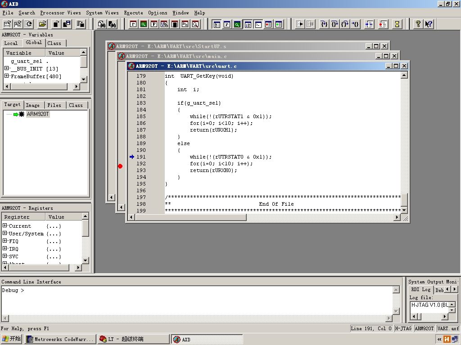Bring the StartUP.s source window forward
Viewport: 461px width, 345px height.
pyautogui.click(x=235, y=46)
